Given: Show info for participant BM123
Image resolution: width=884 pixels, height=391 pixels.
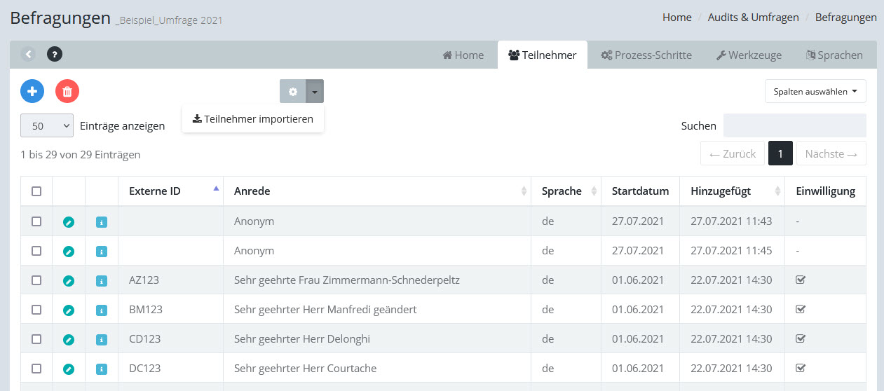Looking at the screenshot, I should click(102, 310).
